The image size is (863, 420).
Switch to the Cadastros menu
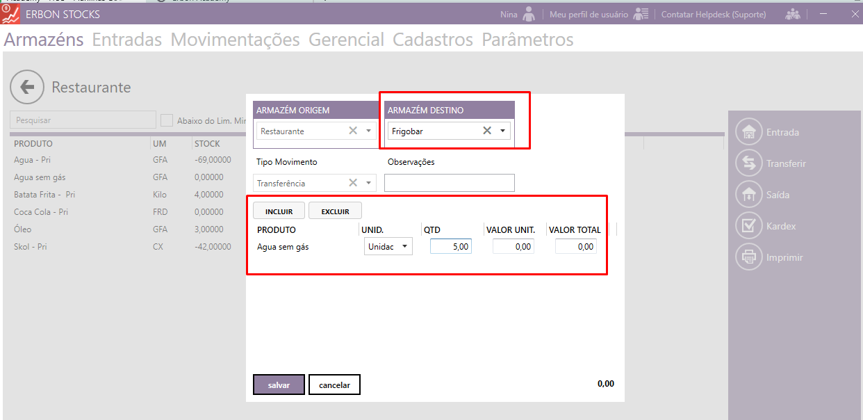click(x=432, y=40)
